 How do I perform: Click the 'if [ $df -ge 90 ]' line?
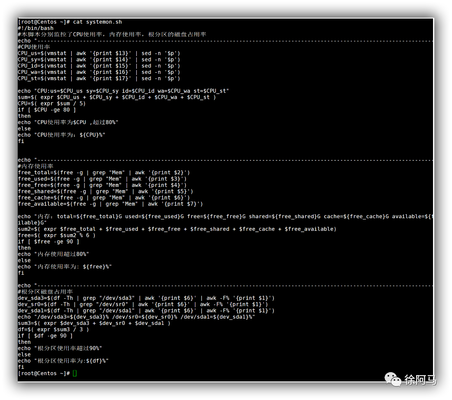[46, 336]
